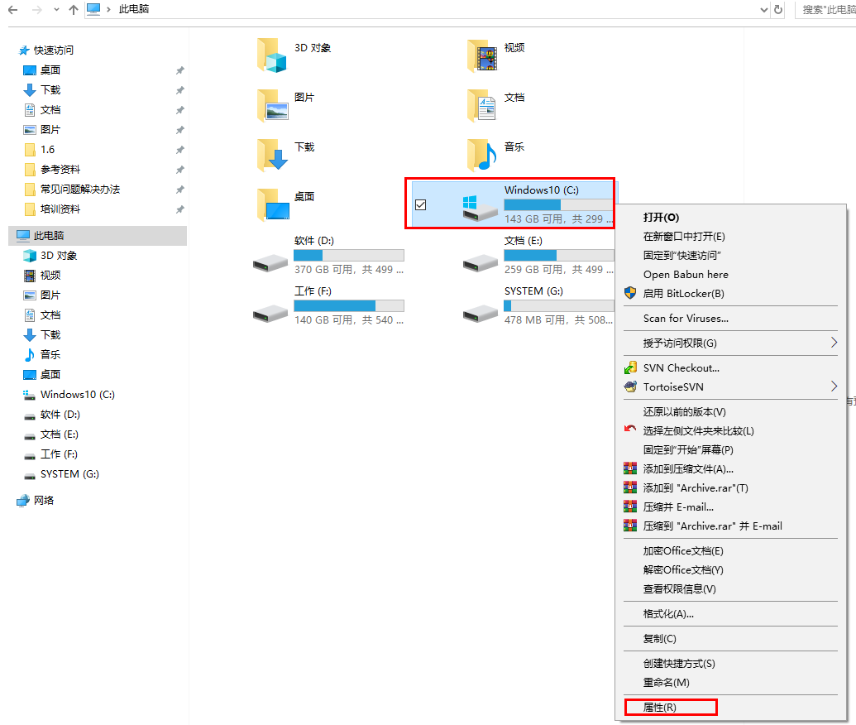This screenshot has width=856, height=725.
Task: Select the 软件 (D:) drive icon
Action: pyautogui.click(x=270, y=263)
